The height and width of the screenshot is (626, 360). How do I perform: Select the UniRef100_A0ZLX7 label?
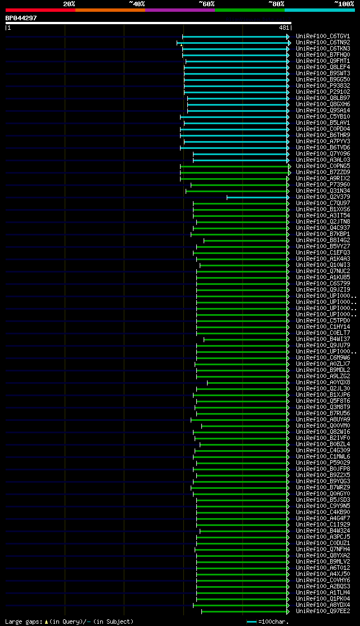point(323,364)
